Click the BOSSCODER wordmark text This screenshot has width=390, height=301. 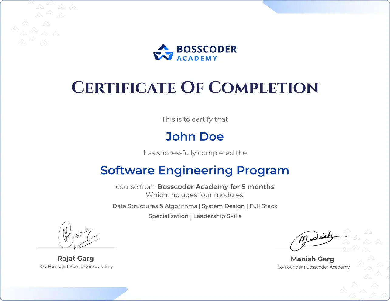pyautogui.click(x=207, y=49)
